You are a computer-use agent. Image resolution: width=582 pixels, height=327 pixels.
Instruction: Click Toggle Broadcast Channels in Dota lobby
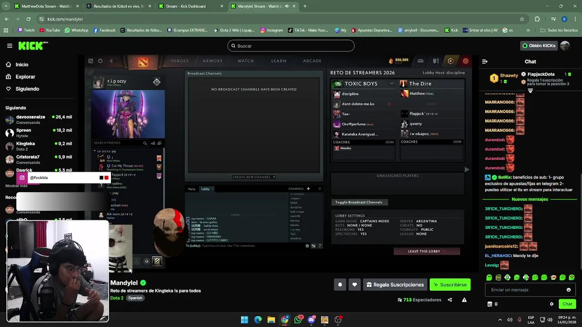(x=359, y=202)
